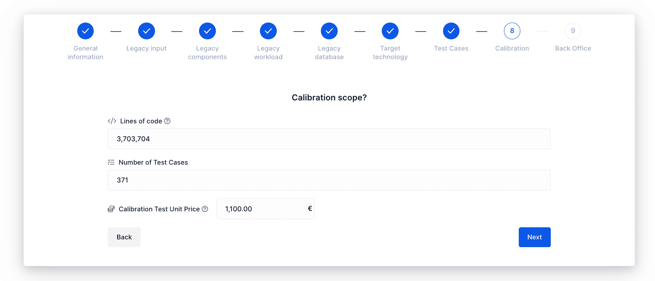This screenshot has height=281, width=655.
Task: Show help for Calibration Test Unit Price
Action: tap(205, 209)
